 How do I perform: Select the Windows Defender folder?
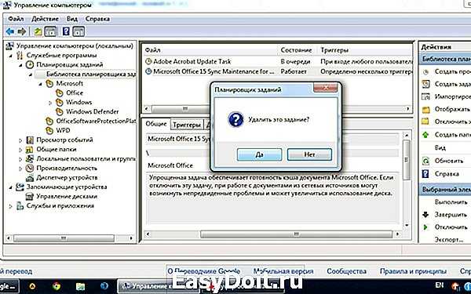(92, 111)
